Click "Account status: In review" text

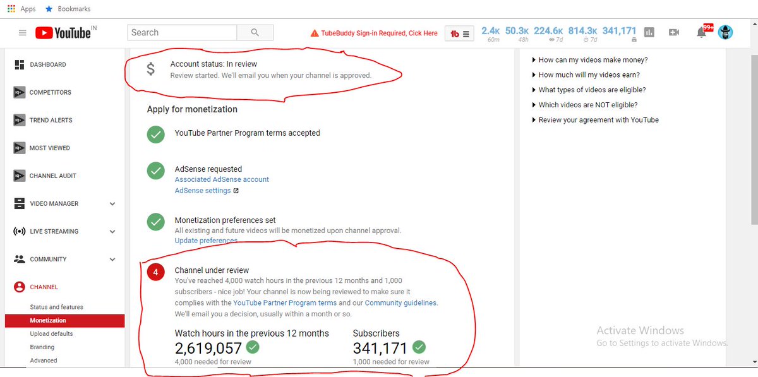pos(214,64)
